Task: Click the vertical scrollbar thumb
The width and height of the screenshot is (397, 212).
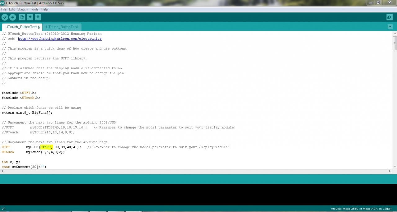Action: pos(395,43)
